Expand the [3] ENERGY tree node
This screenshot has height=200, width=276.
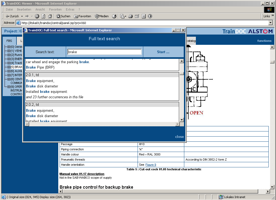[9, 59]
